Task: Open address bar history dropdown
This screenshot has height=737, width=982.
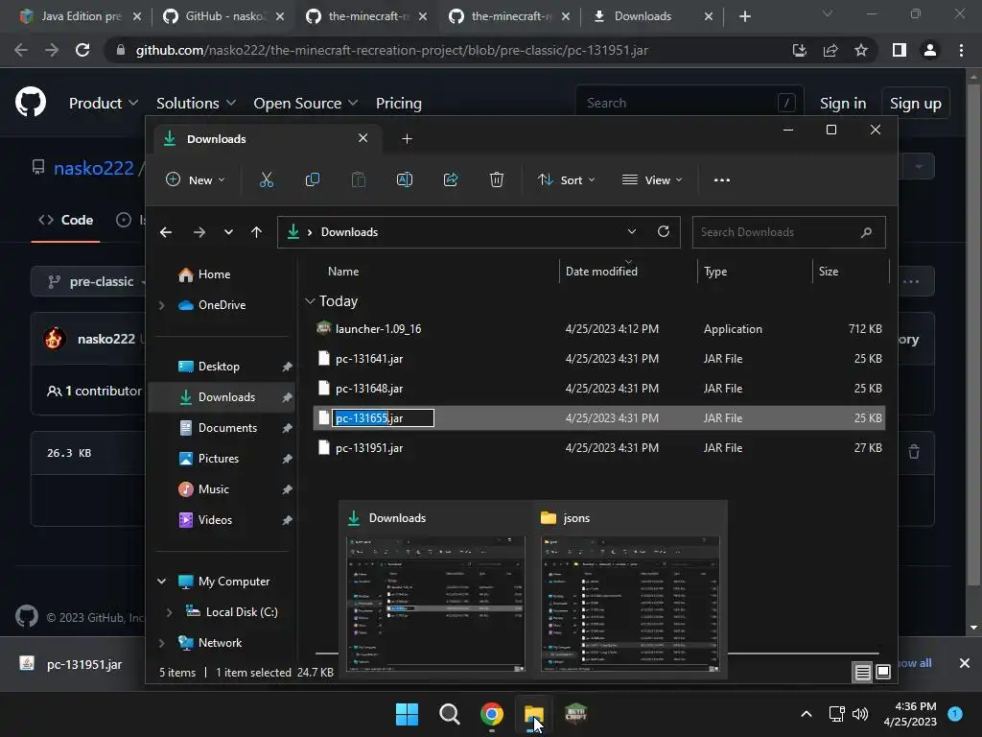Action: [x=631, y=231]
